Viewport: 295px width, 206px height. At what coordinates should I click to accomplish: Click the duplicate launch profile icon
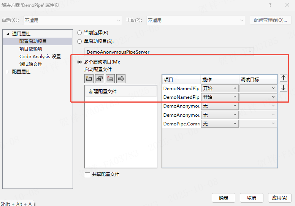(x=100, y=79)
